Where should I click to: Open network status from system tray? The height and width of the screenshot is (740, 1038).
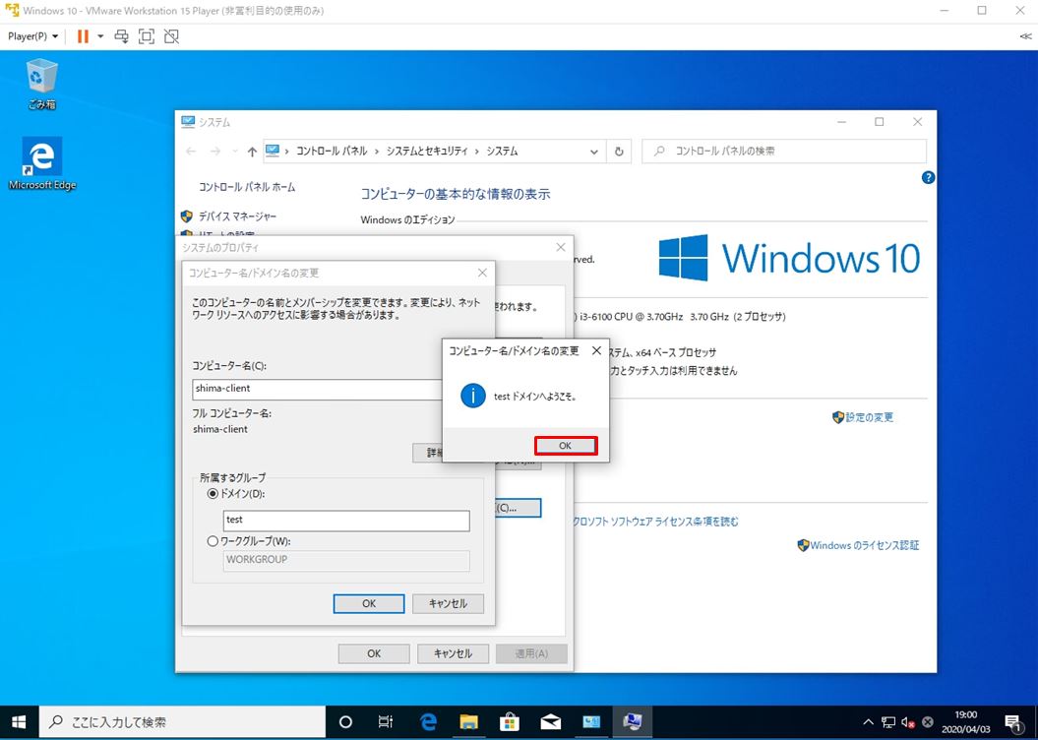tap(888, 722)
